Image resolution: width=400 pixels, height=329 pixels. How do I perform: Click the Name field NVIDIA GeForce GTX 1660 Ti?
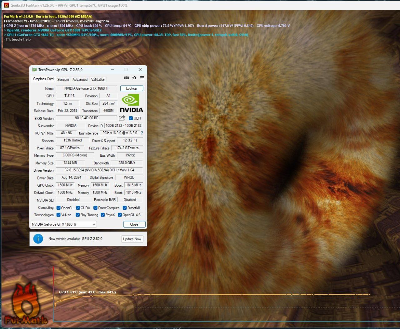tap(86, 88)
